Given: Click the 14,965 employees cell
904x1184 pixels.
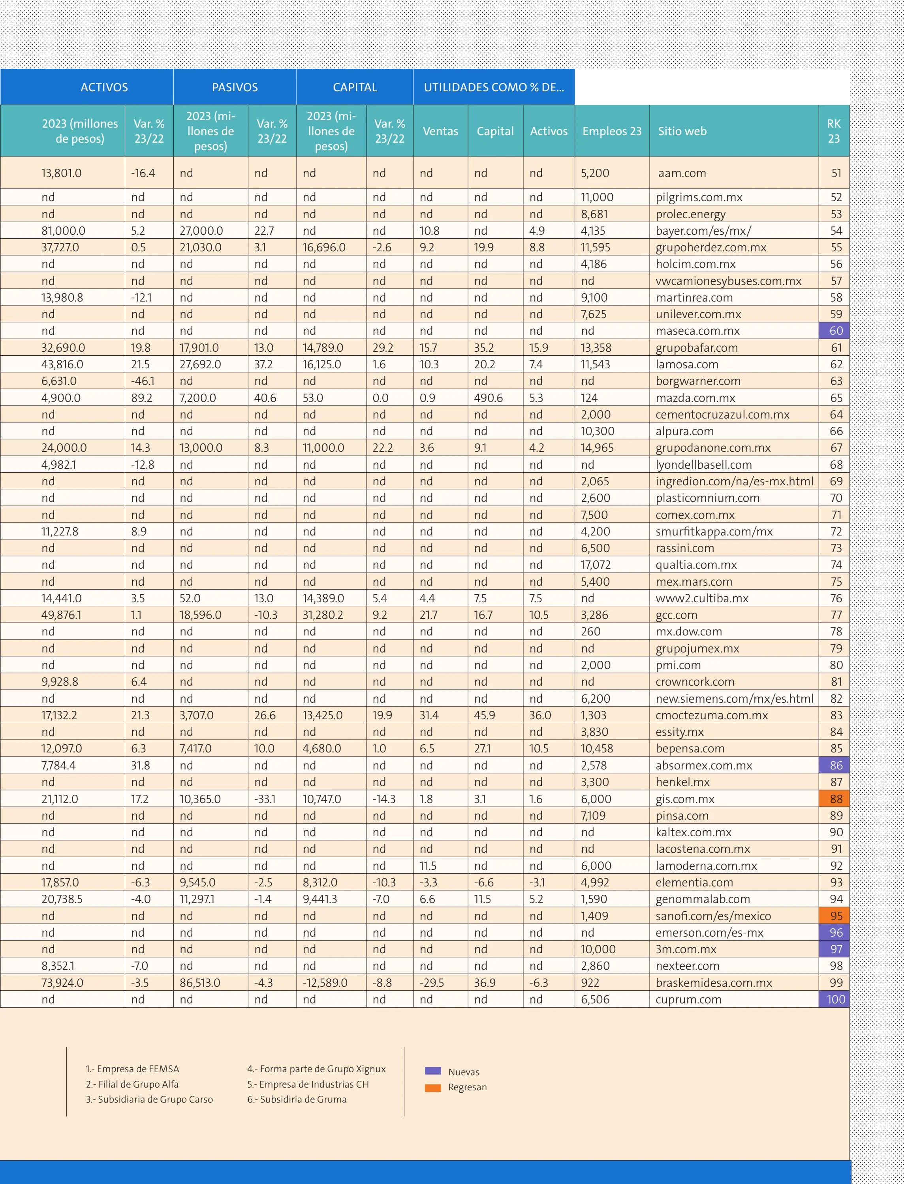Looking at the screenshot, I should pyautogui.click(x=597, y=448).
